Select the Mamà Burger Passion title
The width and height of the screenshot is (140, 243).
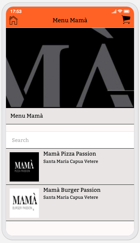point(72,190)
